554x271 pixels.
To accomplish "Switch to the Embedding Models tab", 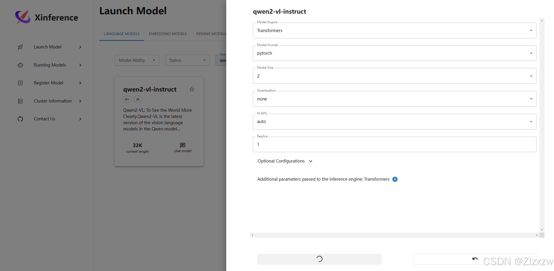I will [x=168, y=34].
